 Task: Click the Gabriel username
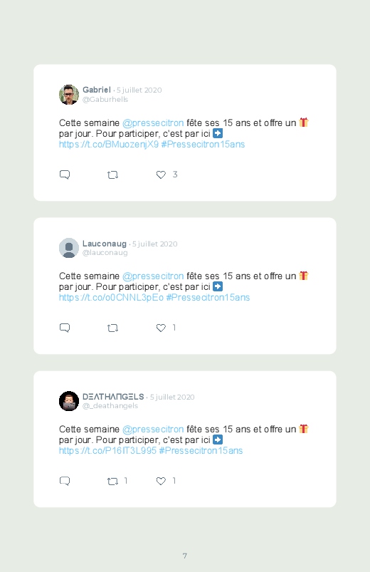point(97,90)
